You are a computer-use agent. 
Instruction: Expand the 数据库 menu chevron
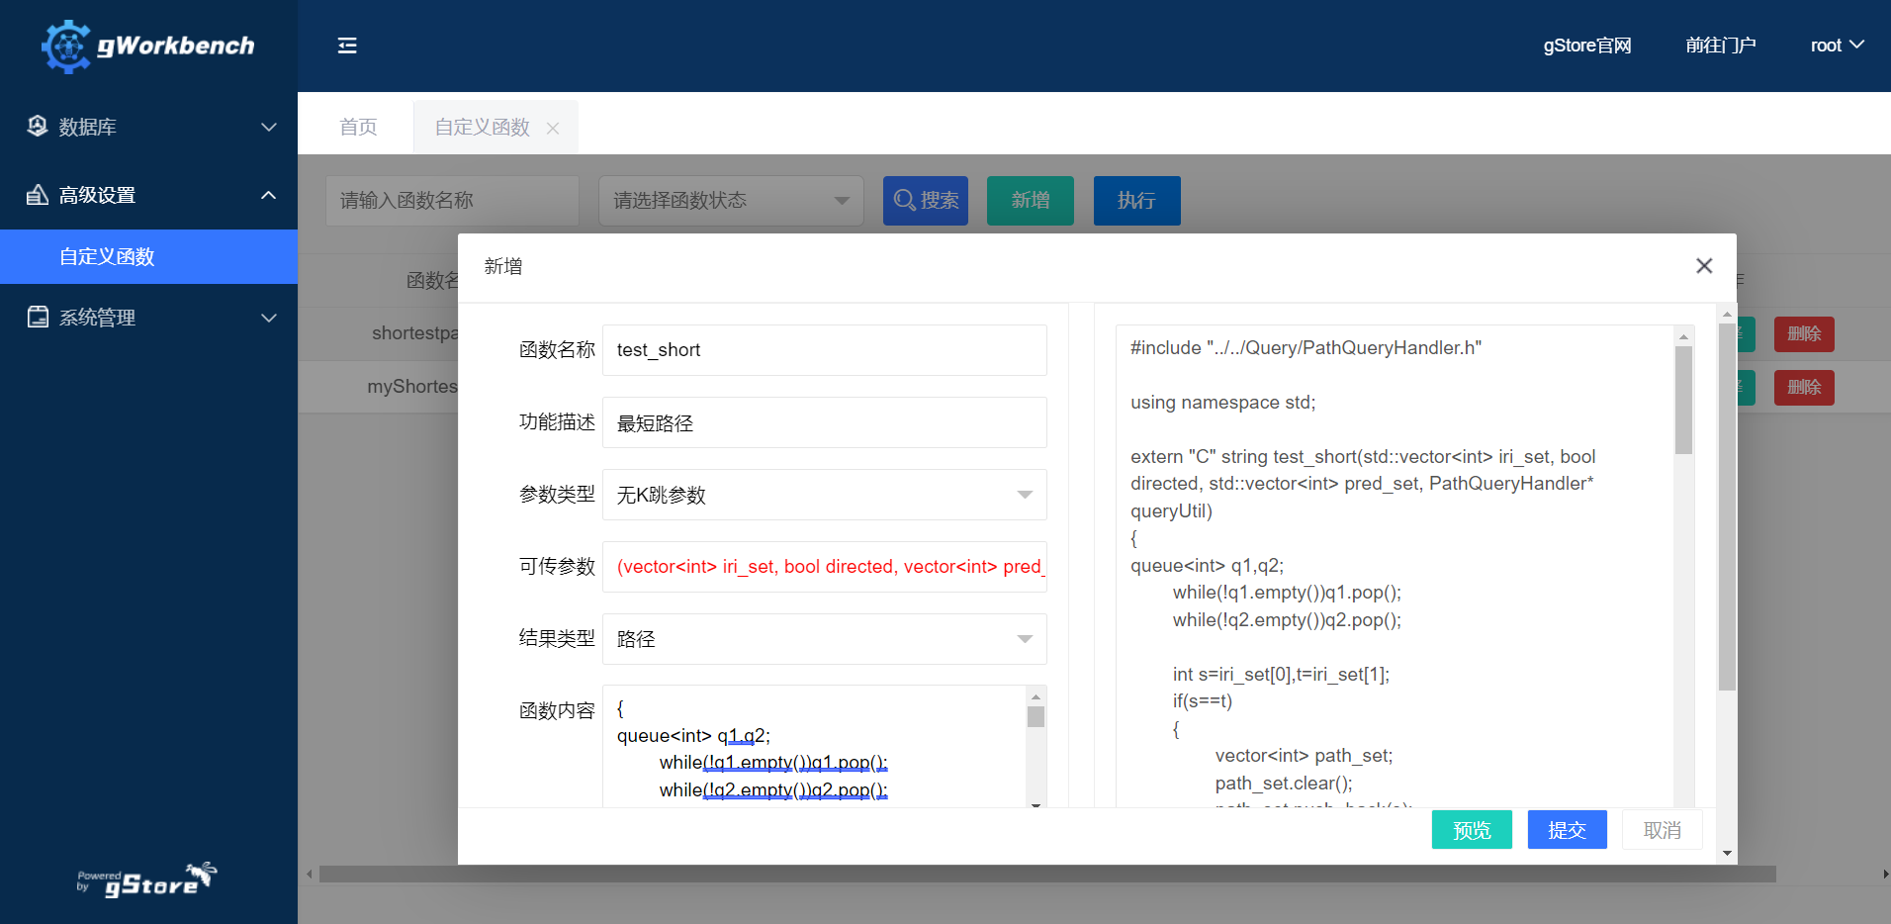268,127
